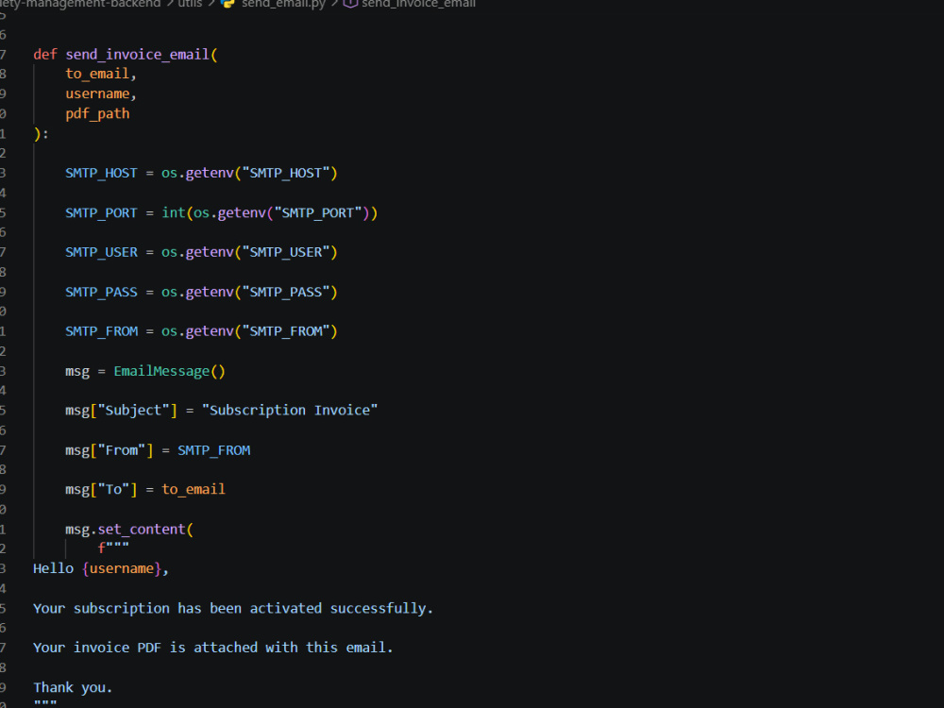This screenshot has height=708, width=944.
Task: Click the f""" string opener
Action: [113, 548]
